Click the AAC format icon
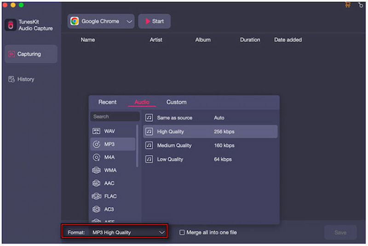This screenshot has width=368, height=246. pos(96,183)
